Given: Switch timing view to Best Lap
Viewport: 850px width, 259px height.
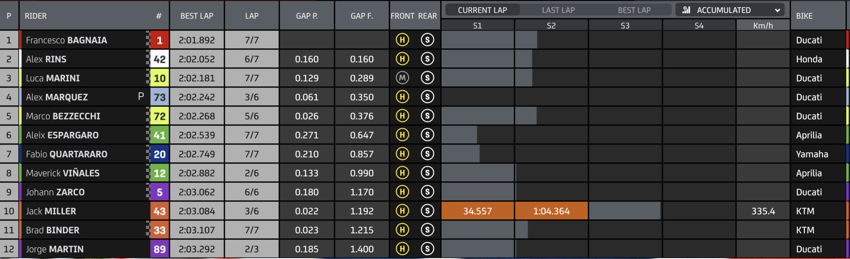Looking at the screenshot, I should [634, 10].
